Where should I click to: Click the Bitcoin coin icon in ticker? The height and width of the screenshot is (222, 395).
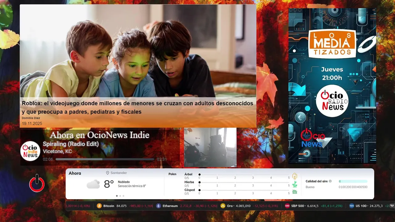pyautogui.click(x=99, y=206)
